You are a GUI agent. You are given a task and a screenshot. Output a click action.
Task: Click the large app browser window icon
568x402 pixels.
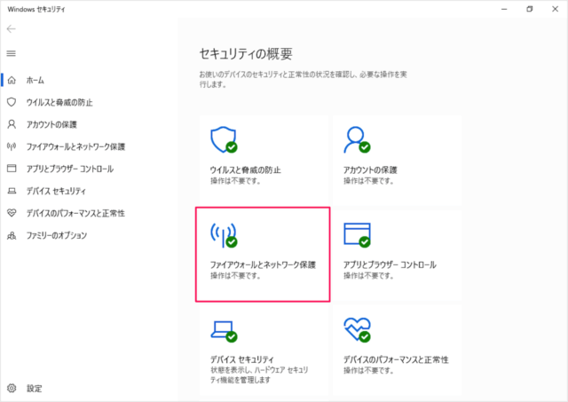point(357,234)
